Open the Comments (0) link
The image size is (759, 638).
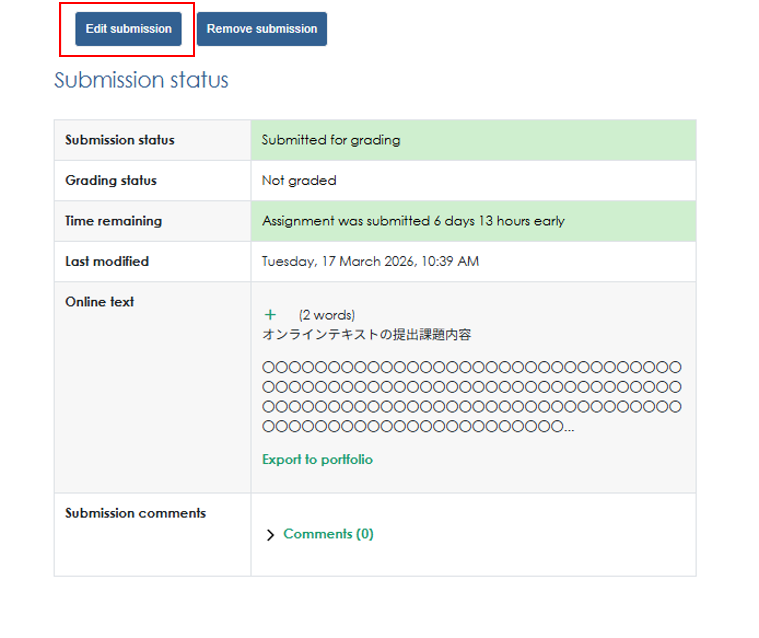tap(328, 534)
